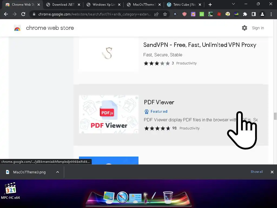Switch to the Windows Xp tab
The width and height of the screenshot is (277, 208).
(x=104, y=5)
